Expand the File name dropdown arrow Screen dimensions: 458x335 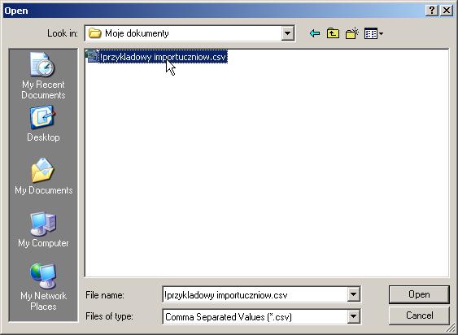pos(353,294)
